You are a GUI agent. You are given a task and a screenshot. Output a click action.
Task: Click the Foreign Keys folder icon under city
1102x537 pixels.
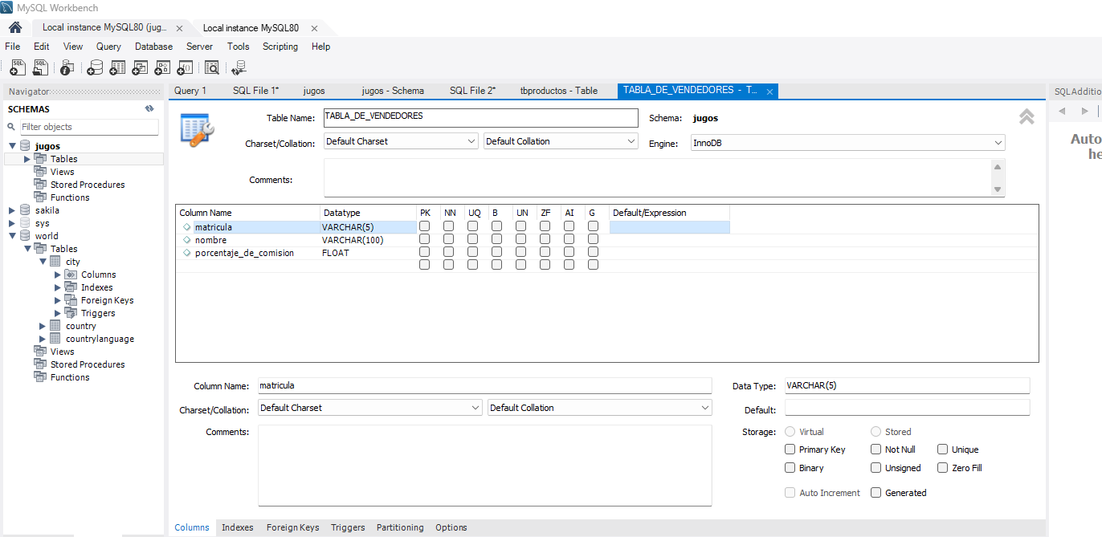pos(71,300)
